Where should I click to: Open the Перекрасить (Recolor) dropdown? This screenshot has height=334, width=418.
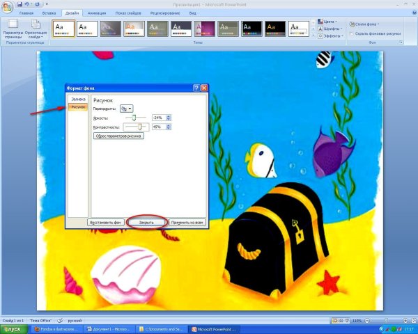(x=127, y=109)
